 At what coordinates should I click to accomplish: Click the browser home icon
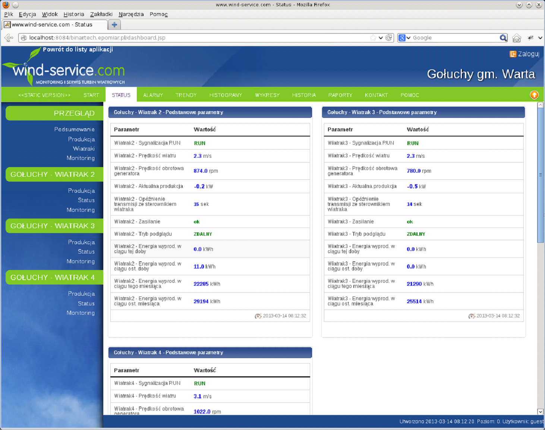(x=516, y=38)
